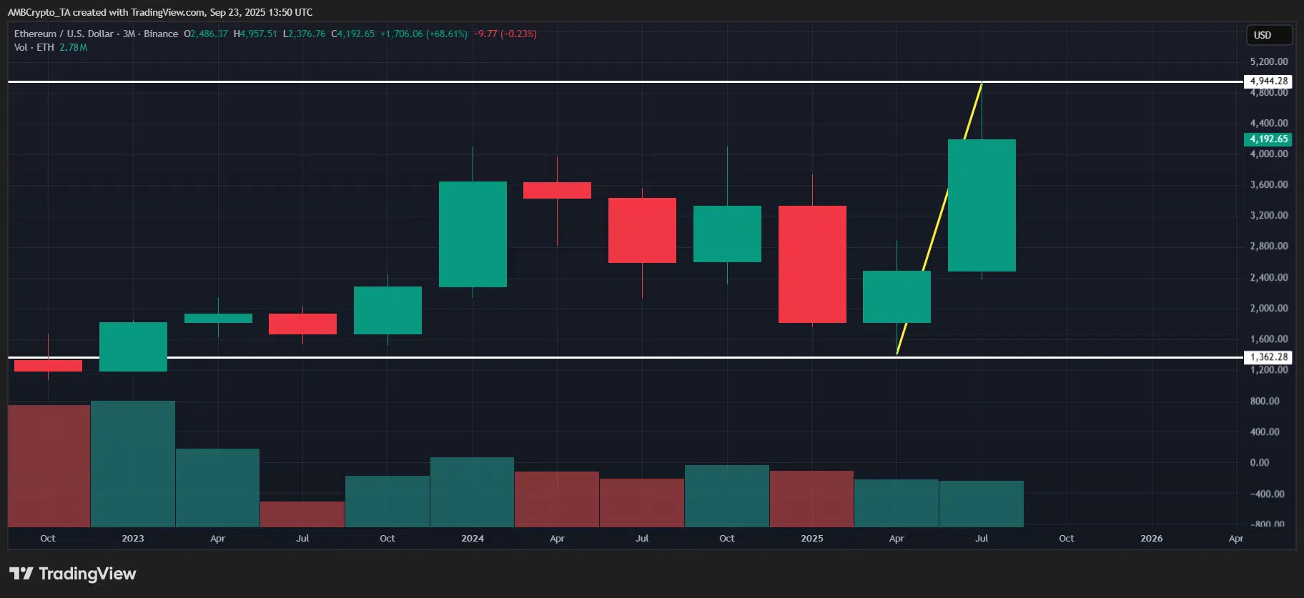Select the close value 4,192.65 in the legend
Viewport: 1304px width, 598px height.
coord(356,34)
